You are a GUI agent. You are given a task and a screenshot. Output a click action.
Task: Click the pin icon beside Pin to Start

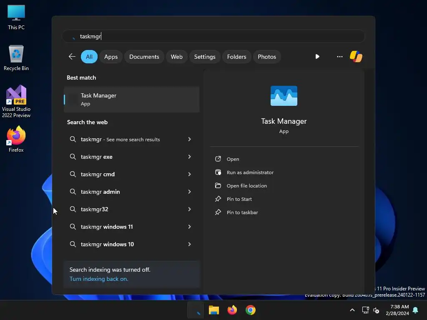[x=218, y=199]
